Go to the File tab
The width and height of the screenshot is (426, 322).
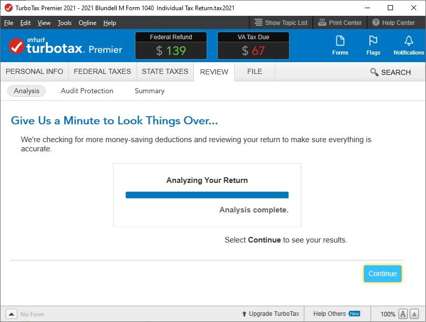pos(254,71)
